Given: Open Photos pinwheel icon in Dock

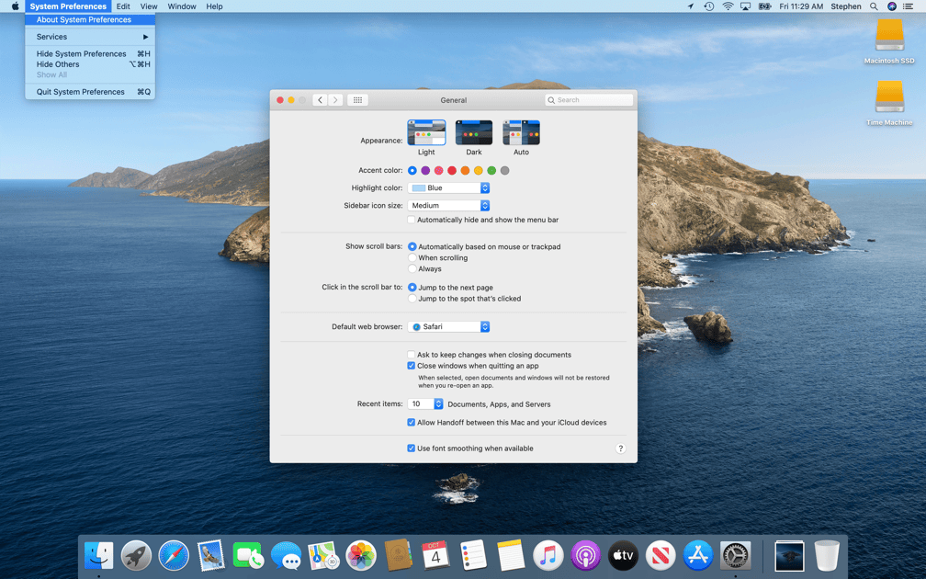Looking at the screenshot, I should [x=361, y=556].
